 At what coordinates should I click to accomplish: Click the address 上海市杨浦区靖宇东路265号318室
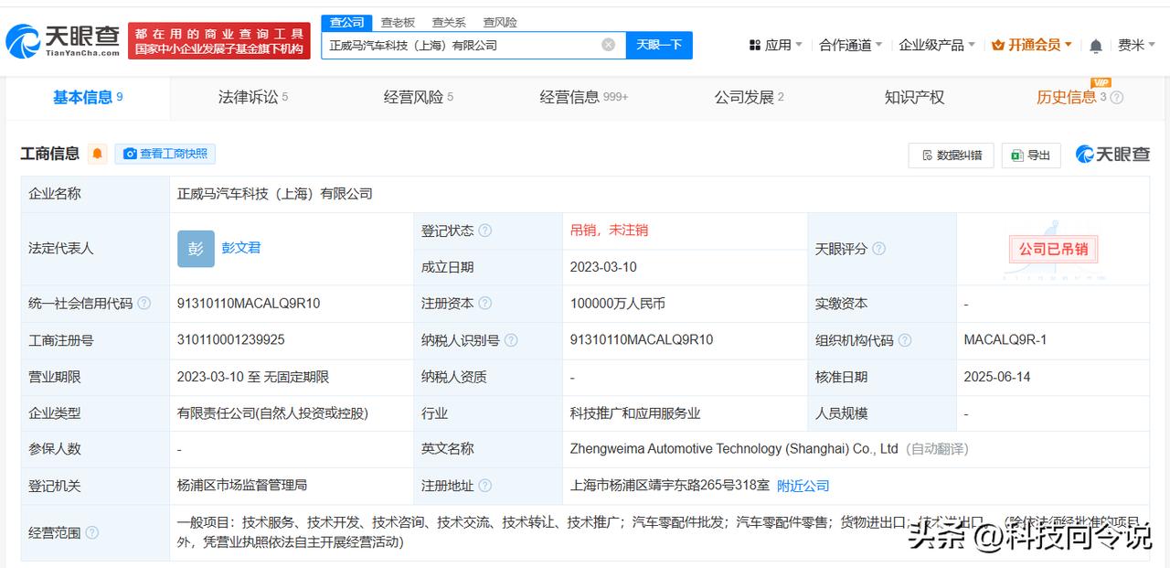669,486
